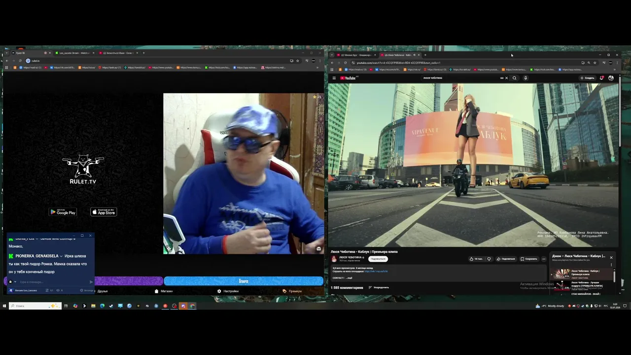Viewport: 631px width, 355px height.
Task: Open the video's more actions menu
Action: pyautogui.click(x=544, y=259)
